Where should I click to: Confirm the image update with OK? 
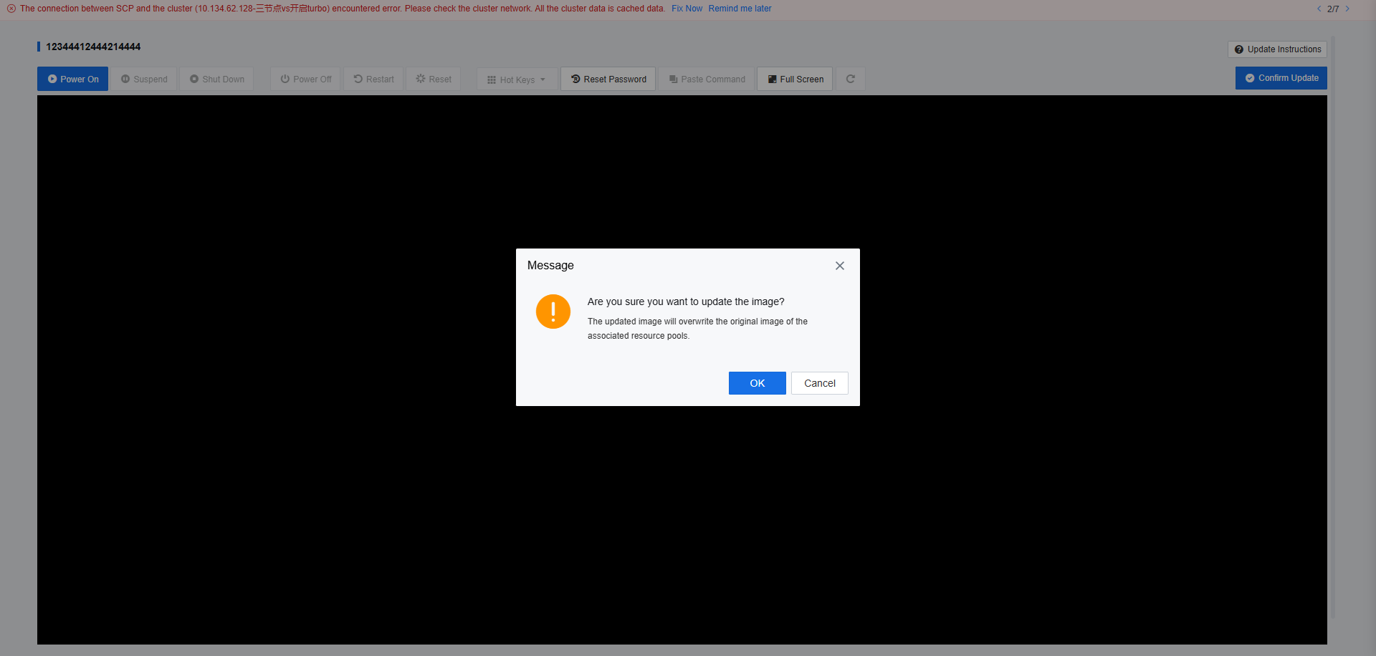point(757,383)
